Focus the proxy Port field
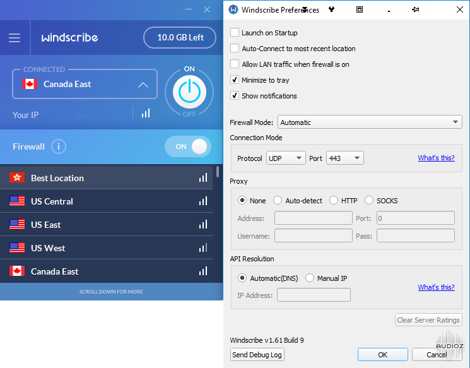 click(x=416, y=218)
